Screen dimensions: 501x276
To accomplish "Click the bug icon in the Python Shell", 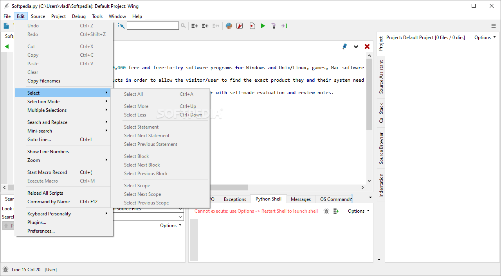I will coord(326,211).
